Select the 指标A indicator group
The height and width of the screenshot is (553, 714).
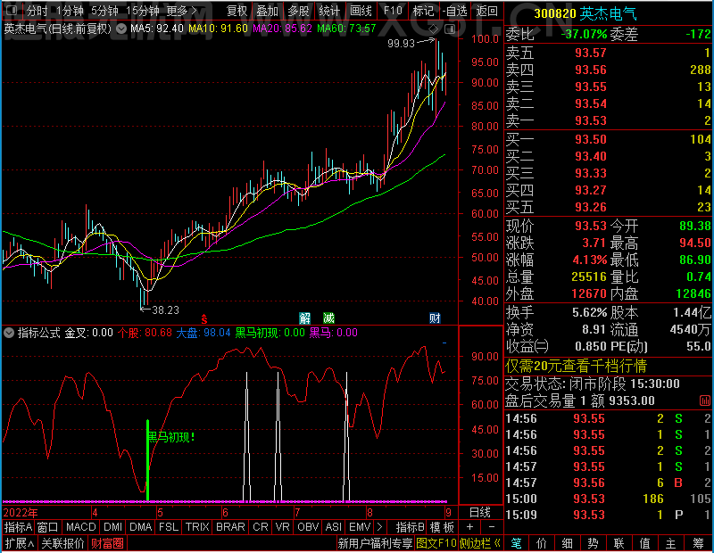click(x=18, y=527)
